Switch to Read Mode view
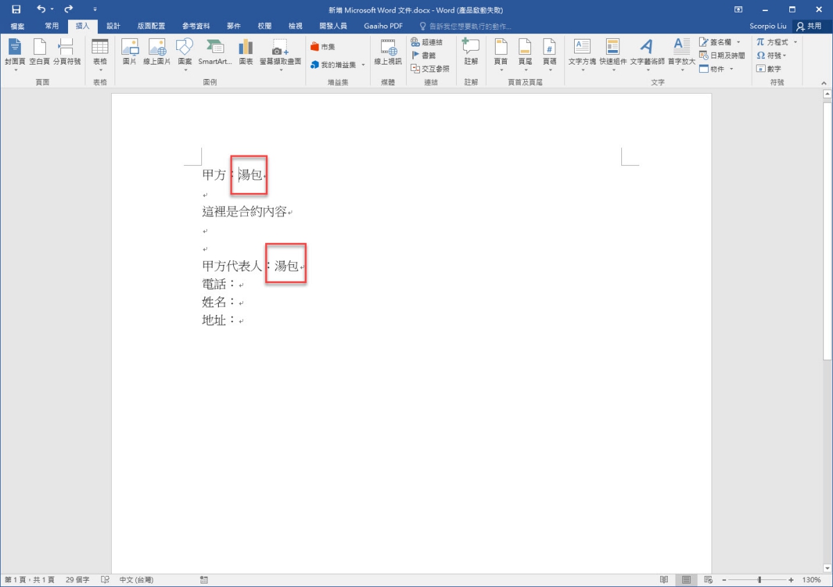This screenshot has width=833, height=587. pos(664,580)
